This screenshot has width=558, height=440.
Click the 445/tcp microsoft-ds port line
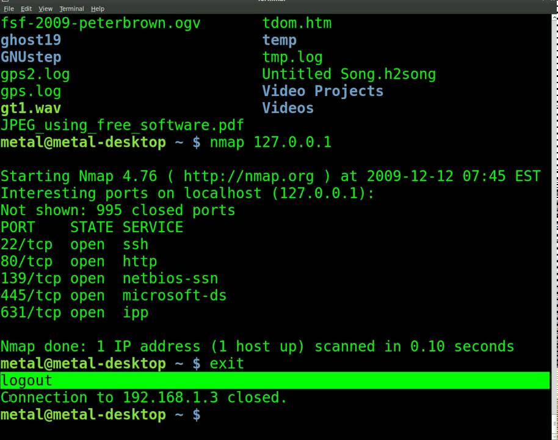pyautogui.click(x=114, y=296)
